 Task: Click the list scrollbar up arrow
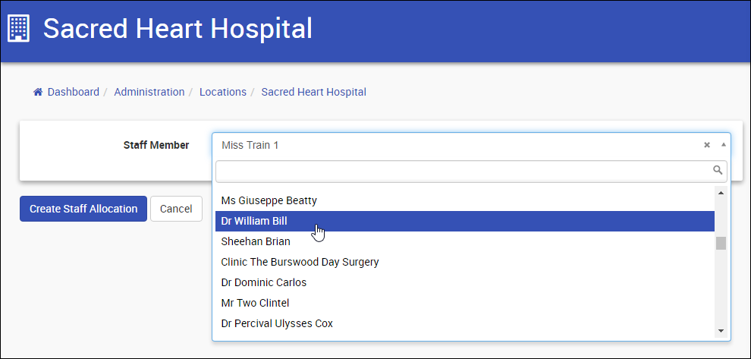click(721, 193)
